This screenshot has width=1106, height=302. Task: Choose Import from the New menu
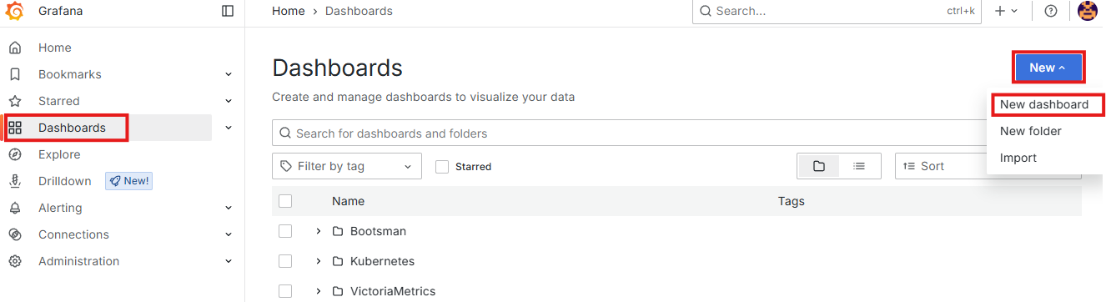1018,158
